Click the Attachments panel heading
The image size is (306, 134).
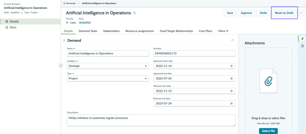click(x=255, y=43)
